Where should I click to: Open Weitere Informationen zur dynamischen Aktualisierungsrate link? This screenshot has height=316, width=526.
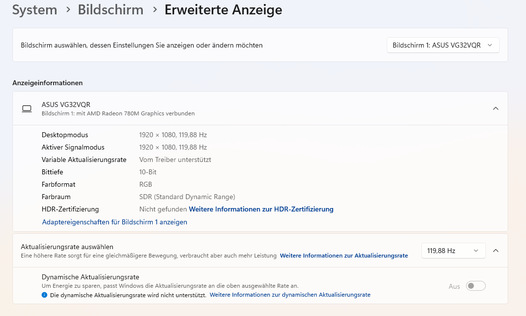pyautogui.click(x=290, y=295)
